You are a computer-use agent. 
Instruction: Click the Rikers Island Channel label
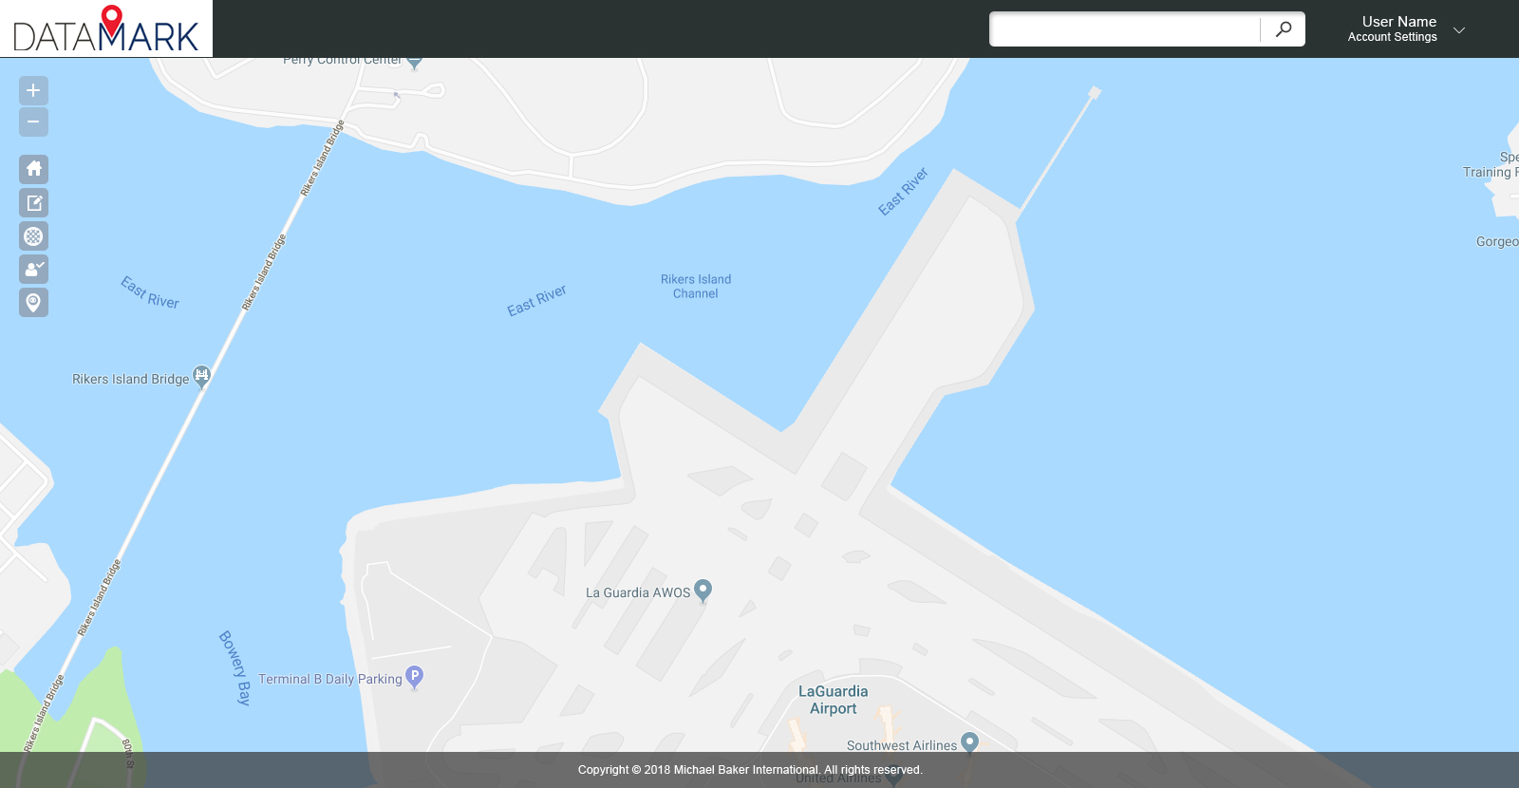pyautogui.click(x=696, y=286)
